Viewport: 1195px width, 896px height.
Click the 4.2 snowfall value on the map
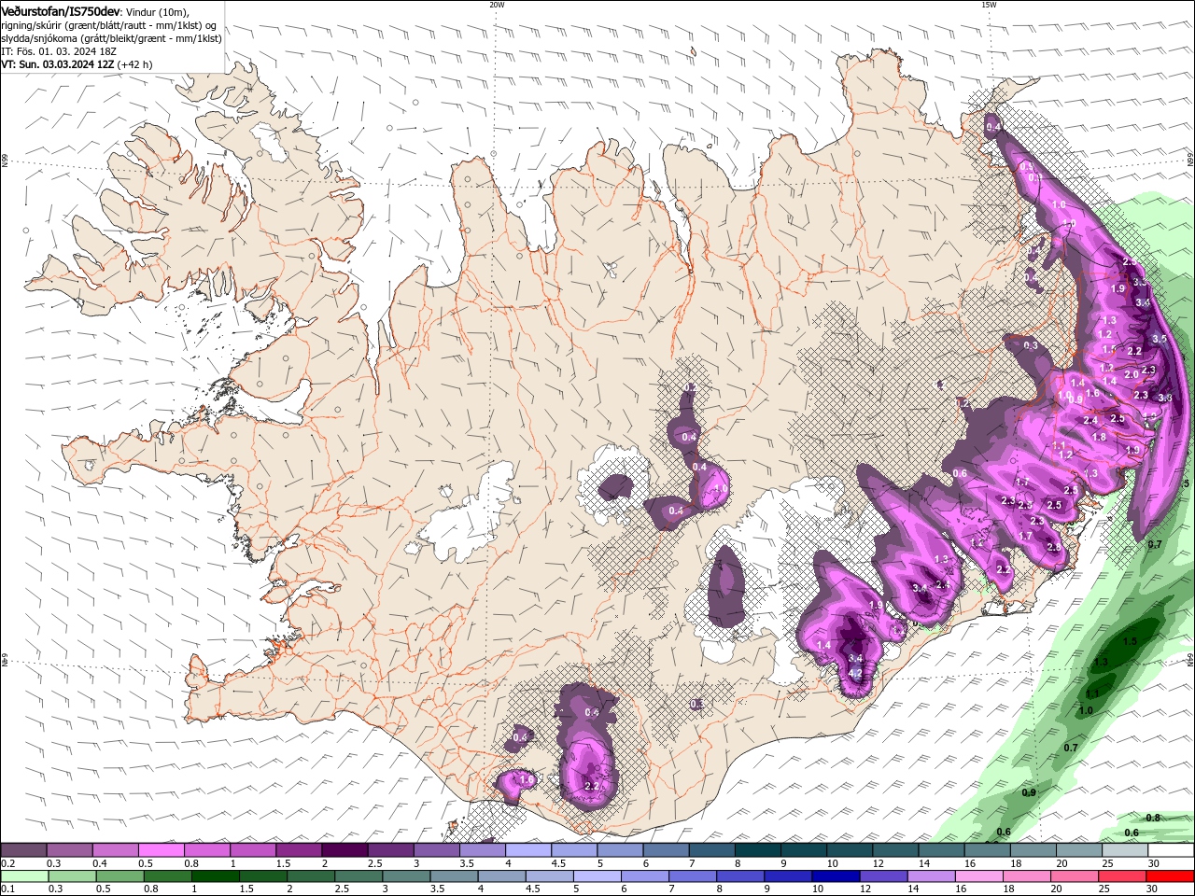click(x=855, y=673)
